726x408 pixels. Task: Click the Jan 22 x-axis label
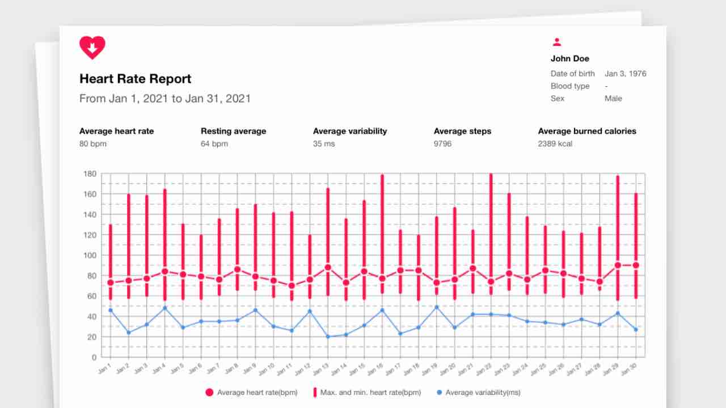pos(483,369)
